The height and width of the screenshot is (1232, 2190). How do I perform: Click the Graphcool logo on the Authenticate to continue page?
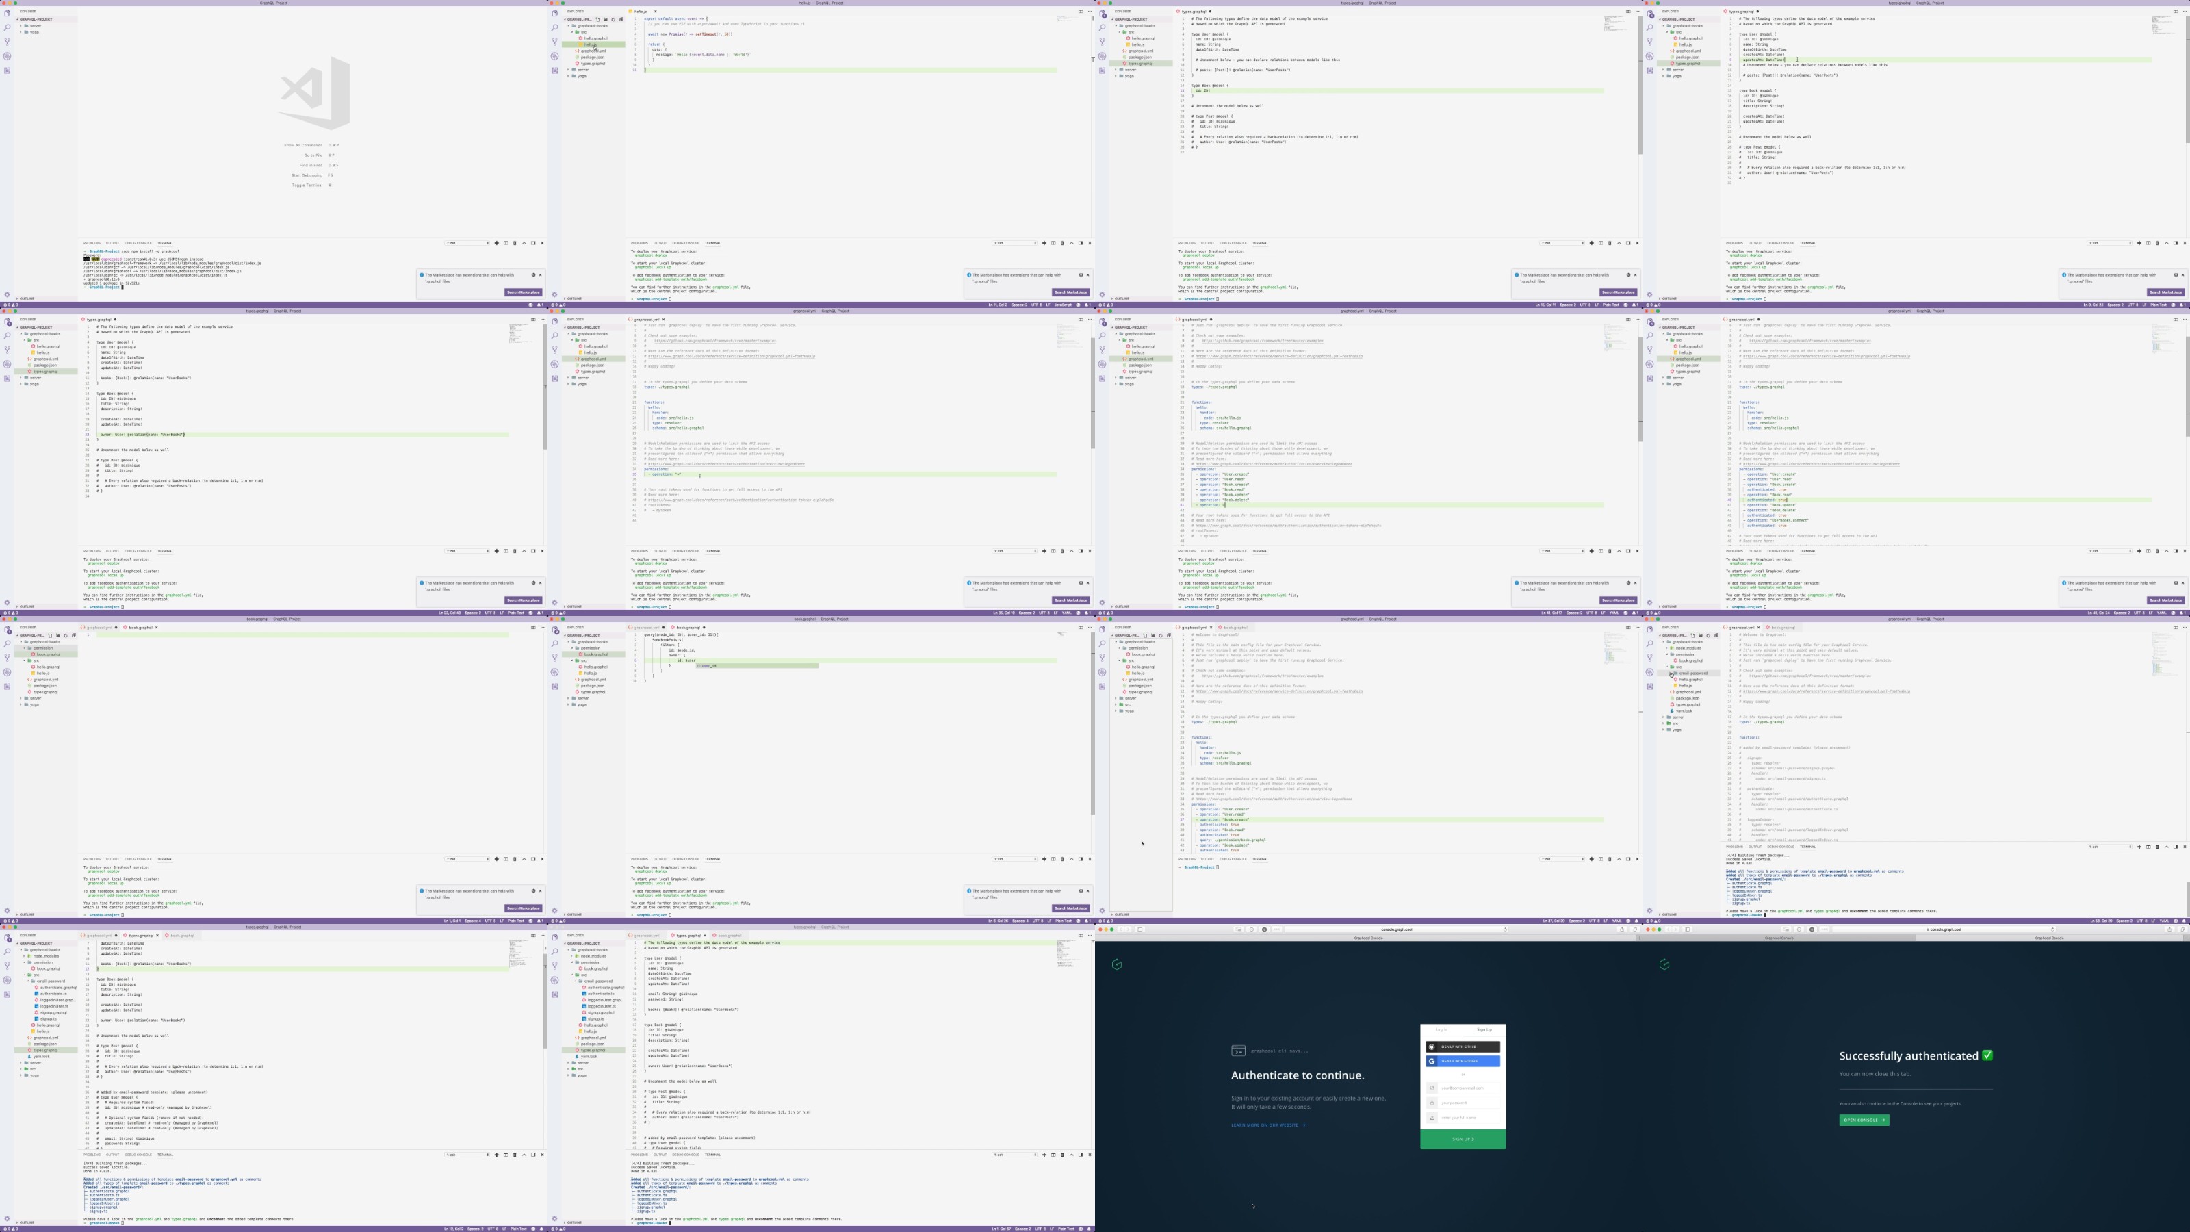point(1117,964)
